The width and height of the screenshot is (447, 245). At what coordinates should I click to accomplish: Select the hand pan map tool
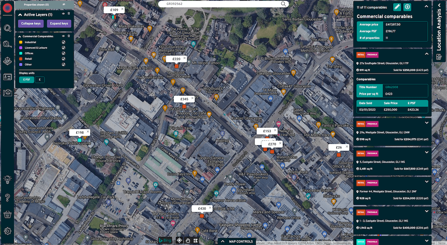[188, 240]
